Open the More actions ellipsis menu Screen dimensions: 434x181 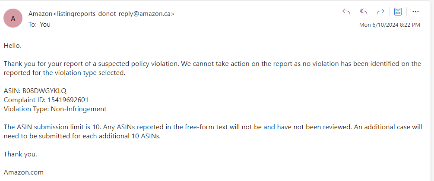tap(415, 12)
